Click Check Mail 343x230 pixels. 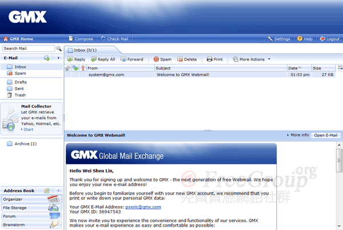[x=114, y=39]
